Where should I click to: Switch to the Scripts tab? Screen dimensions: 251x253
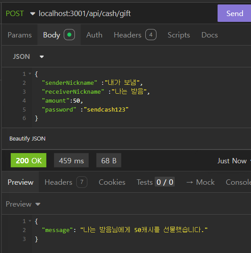179,35
